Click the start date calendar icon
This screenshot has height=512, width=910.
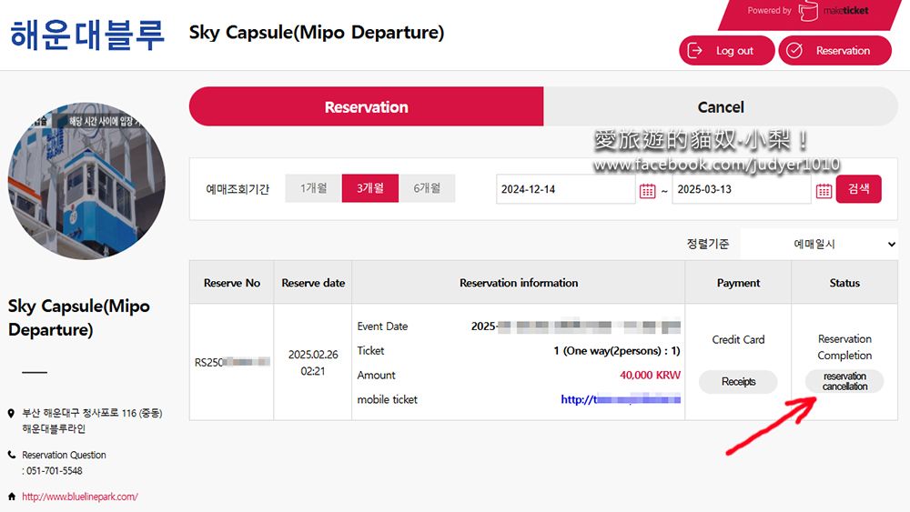point(647,190)
